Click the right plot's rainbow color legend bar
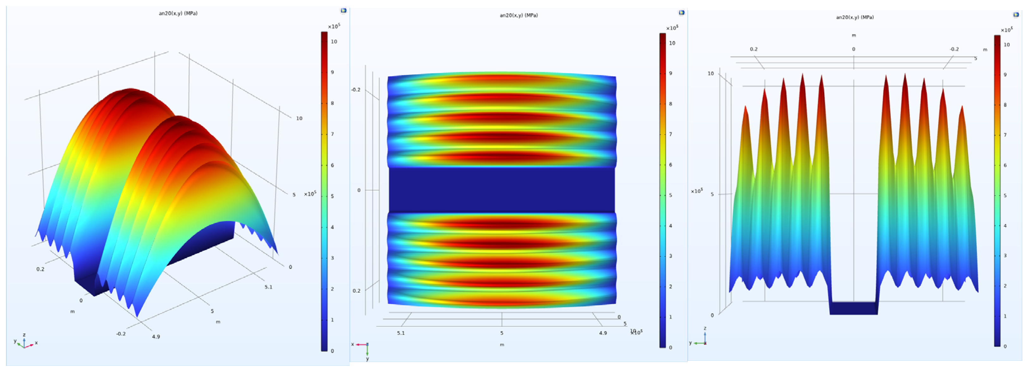The image size is (1029, 370). [997, 191]
